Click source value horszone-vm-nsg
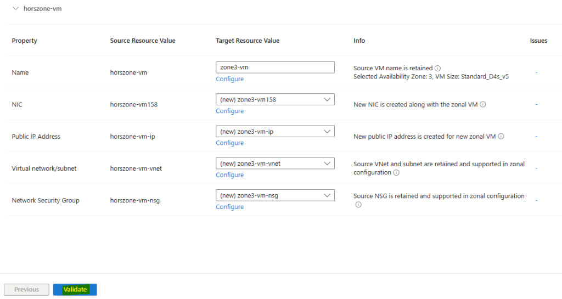 coord(135,201)
